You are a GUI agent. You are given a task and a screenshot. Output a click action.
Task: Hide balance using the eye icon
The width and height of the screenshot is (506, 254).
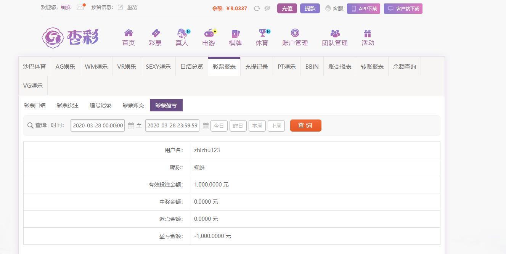pyautogui.click(x=267, y=8)
